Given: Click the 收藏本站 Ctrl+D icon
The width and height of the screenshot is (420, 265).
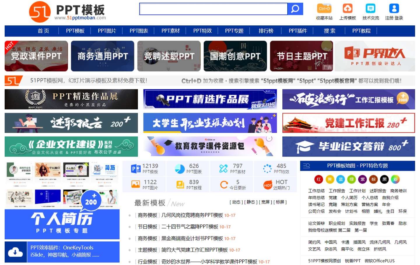Looking at the screenshot, I should pos(324,8).
